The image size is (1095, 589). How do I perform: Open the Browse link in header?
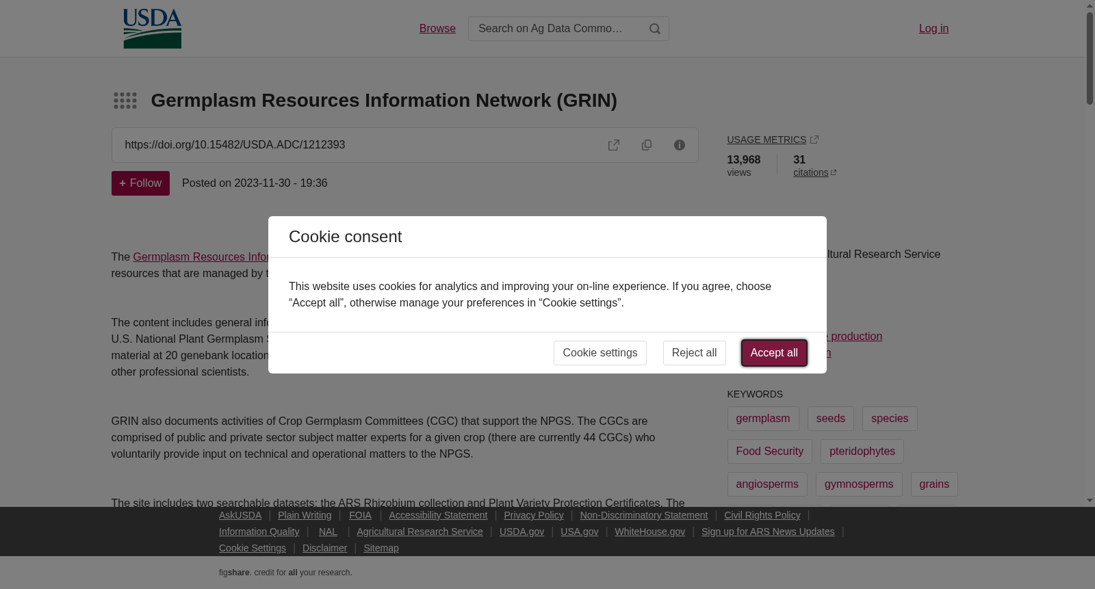(437, 29)
